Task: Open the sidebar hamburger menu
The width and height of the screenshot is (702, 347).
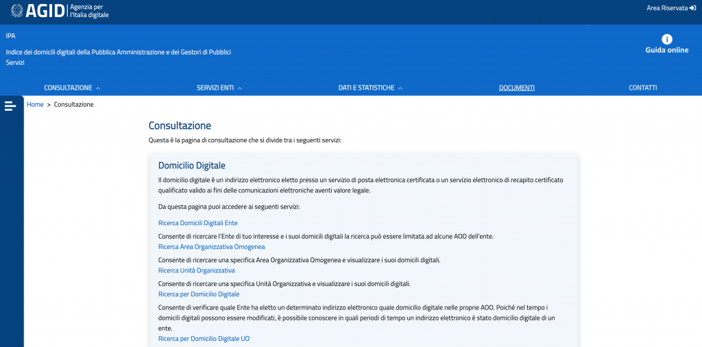Action: tap(10, 105)
